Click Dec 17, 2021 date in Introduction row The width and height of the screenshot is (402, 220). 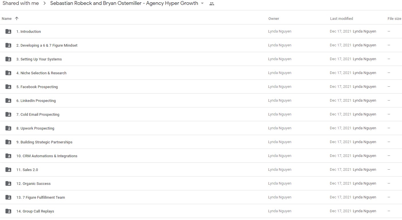pyautogui.click(x=341, y=31)
